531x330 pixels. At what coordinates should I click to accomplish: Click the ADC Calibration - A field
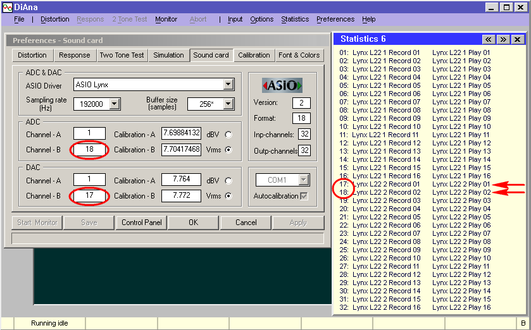(x=181, y=133)
